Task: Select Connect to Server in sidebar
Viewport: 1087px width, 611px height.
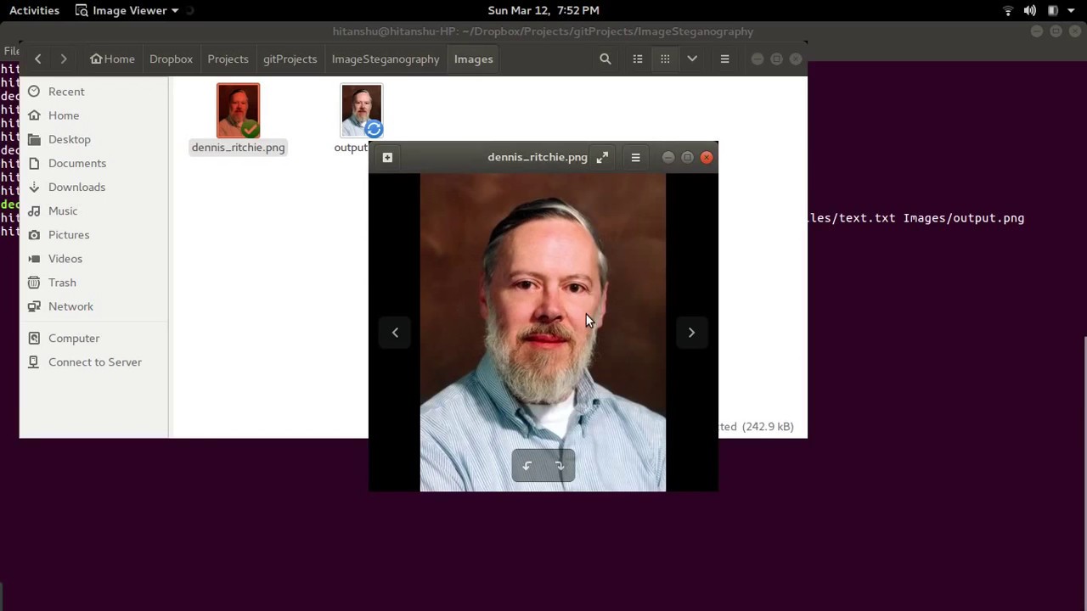Action: tap(93, 362)
